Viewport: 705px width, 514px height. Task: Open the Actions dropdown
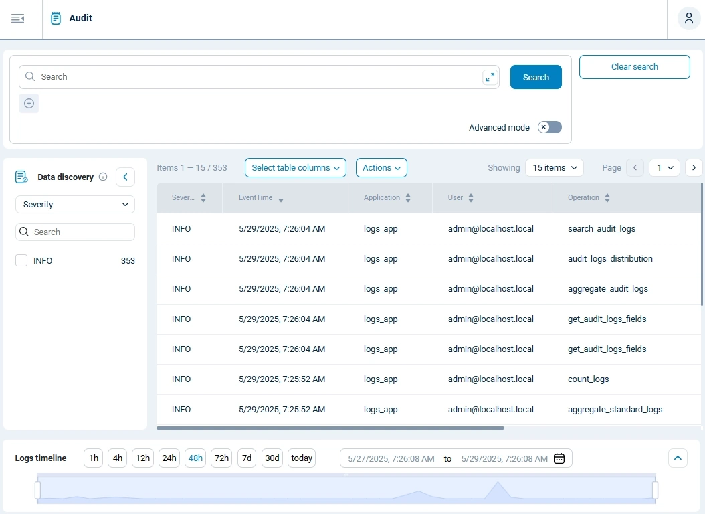tap(381, 167)
